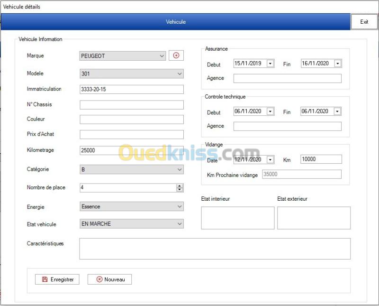Open Controle technique Fin date picker
379x306 pixels.
(337, 111)
